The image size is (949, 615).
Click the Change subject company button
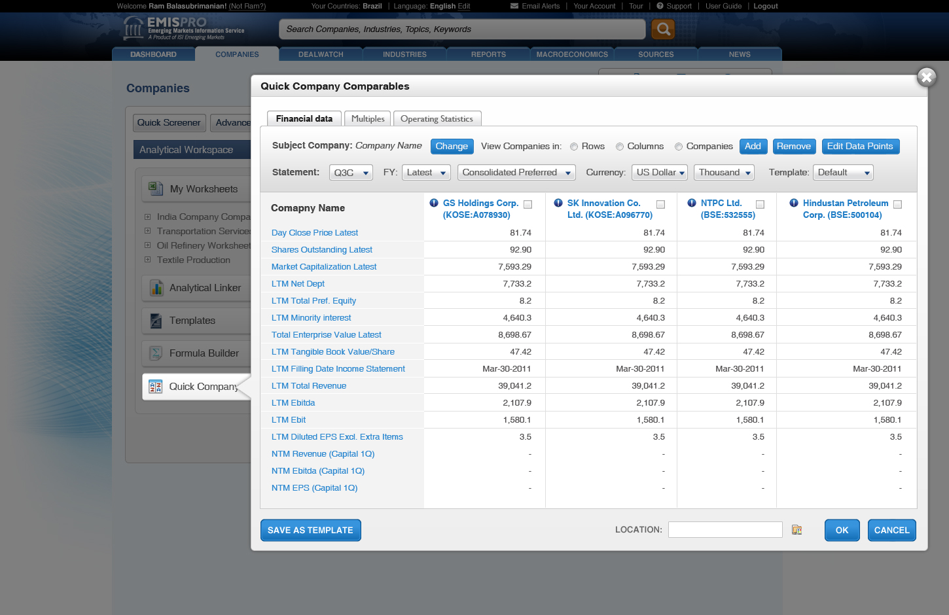[x=452, y=147]
